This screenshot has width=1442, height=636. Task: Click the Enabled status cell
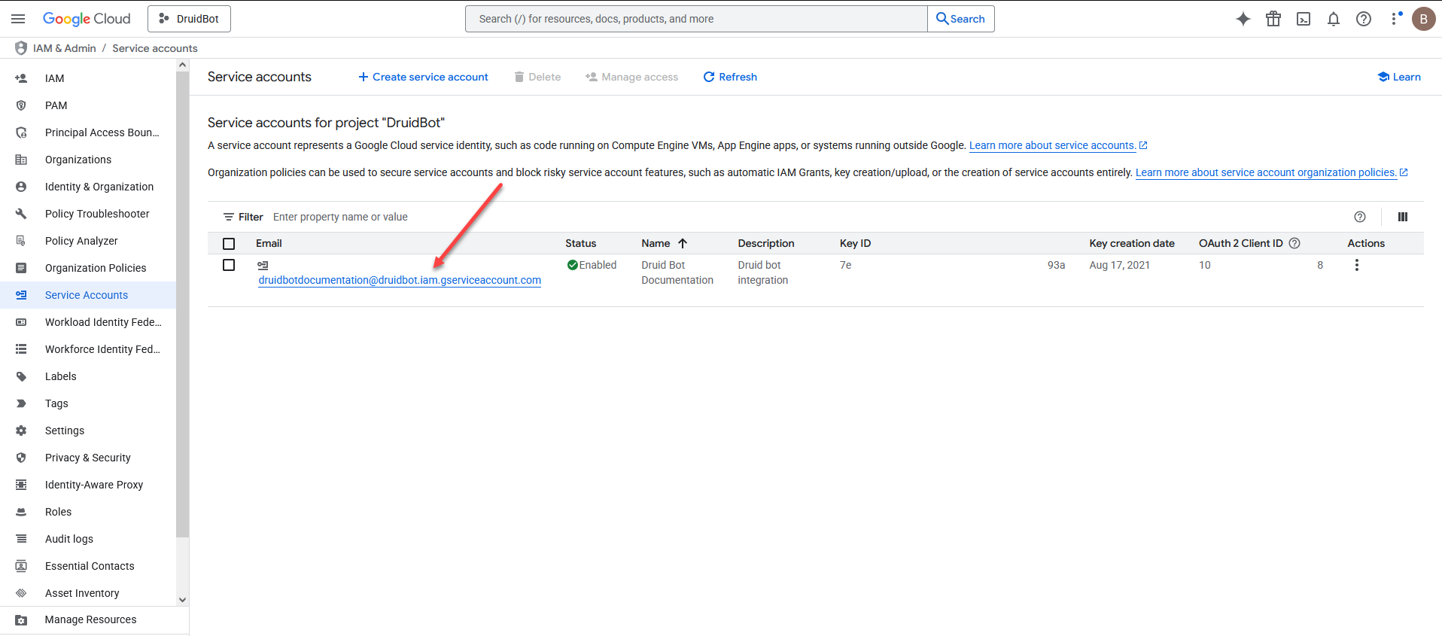[x=592, y=265]
